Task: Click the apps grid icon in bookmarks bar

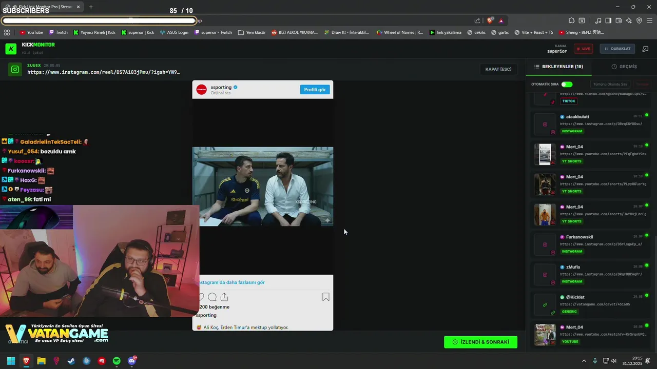Action: [7, 32]
